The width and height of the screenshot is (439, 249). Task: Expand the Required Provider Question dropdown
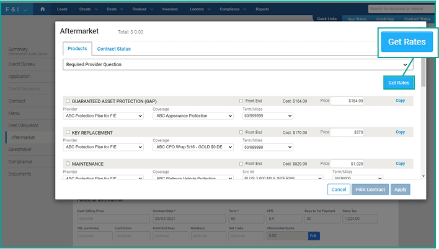(237, 64)
